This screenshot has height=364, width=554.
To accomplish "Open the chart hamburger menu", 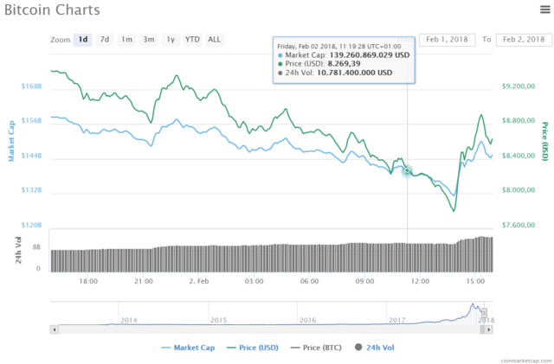I will (545, 10).
